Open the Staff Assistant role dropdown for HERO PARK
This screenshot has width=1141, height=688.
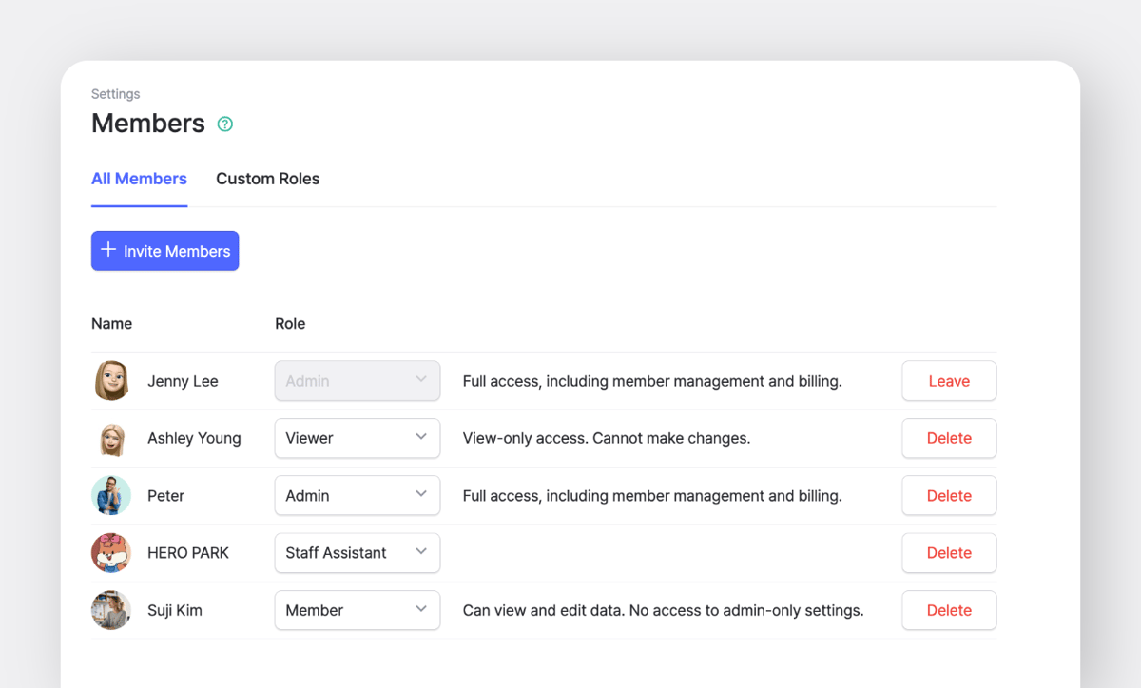pos(357,552)
